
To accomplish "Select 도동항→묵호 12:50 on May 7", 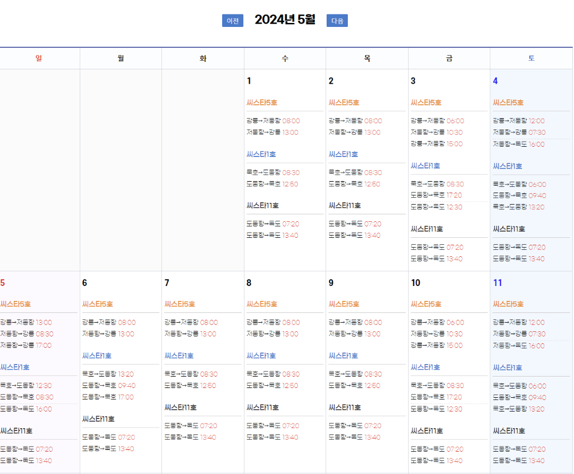I will [191, 385].
